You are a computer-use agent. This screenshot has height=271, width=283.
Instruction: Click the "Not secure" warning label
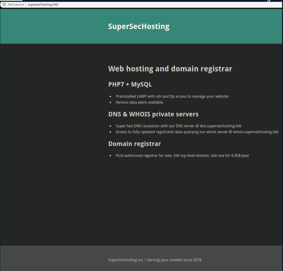point(16,5)
